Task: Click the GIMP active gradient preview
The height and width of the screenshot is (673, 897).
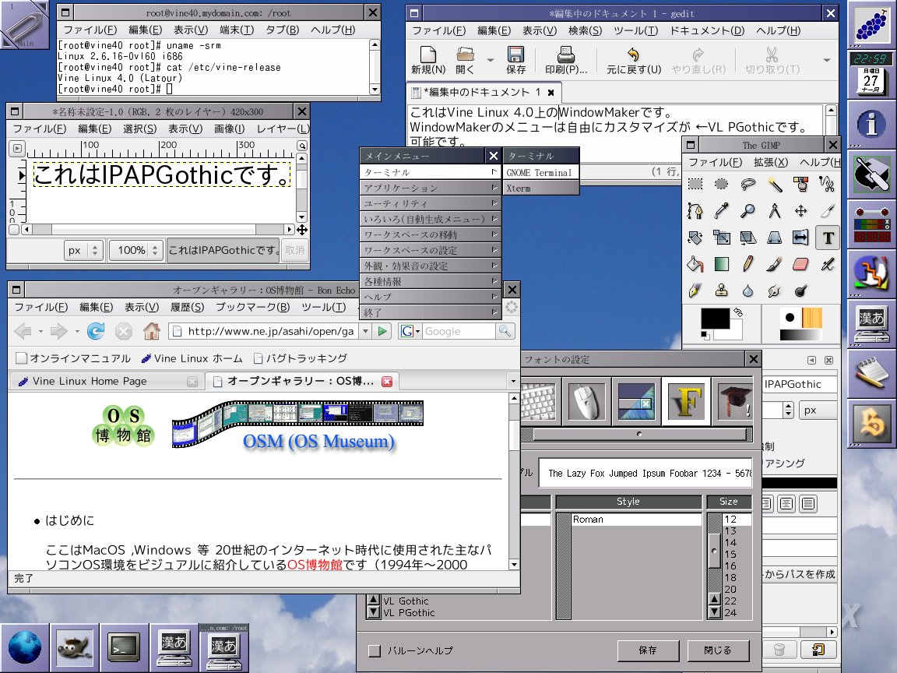Action: coord(801,336)
